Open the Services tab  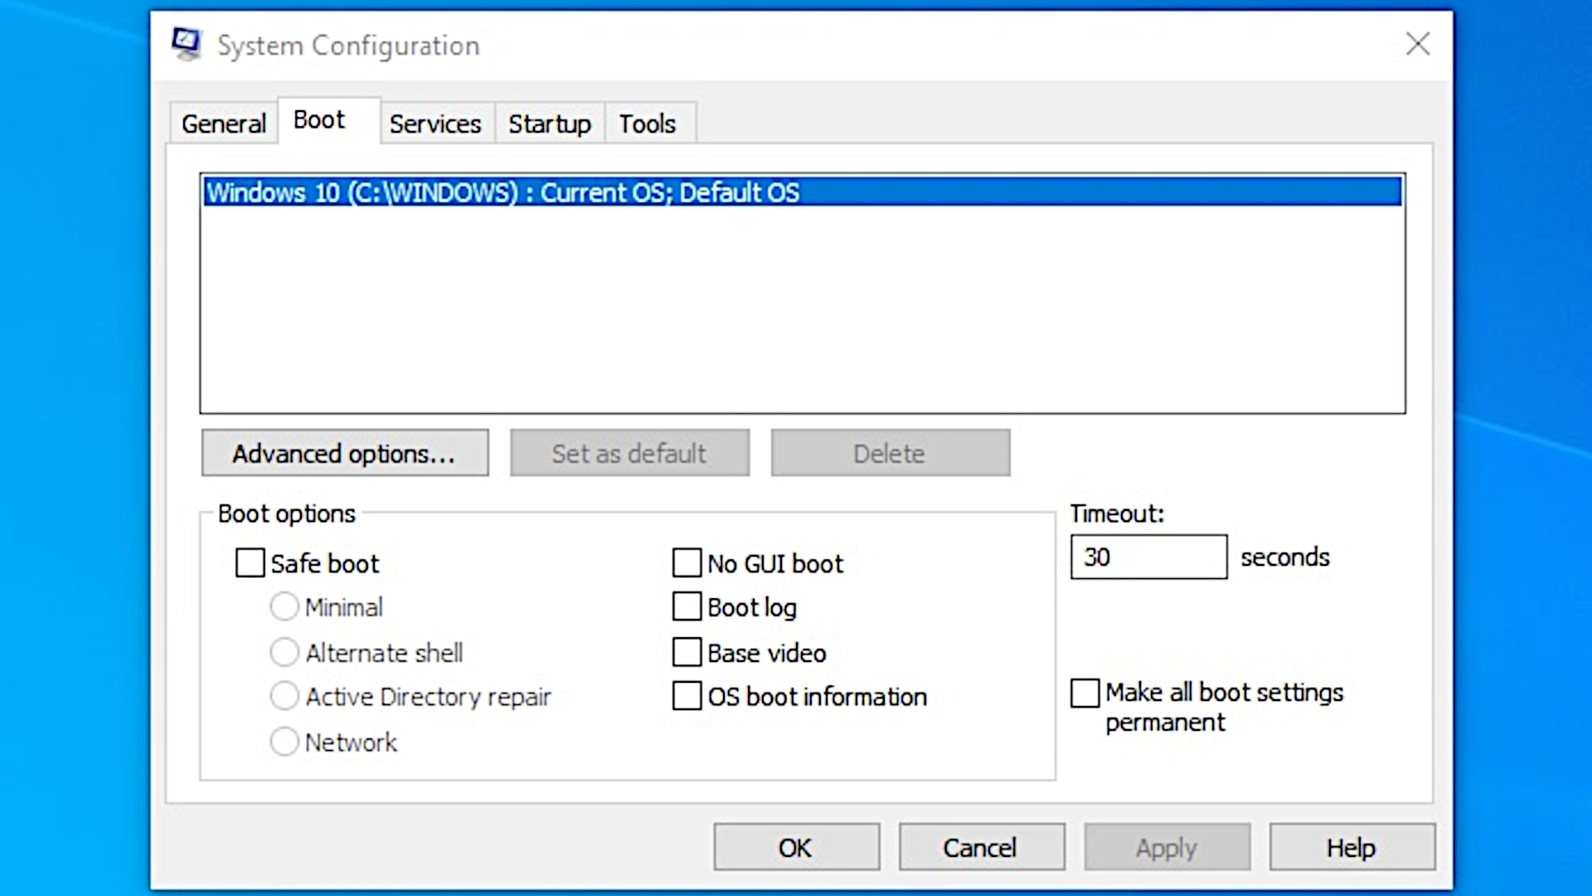click(435, 124)
